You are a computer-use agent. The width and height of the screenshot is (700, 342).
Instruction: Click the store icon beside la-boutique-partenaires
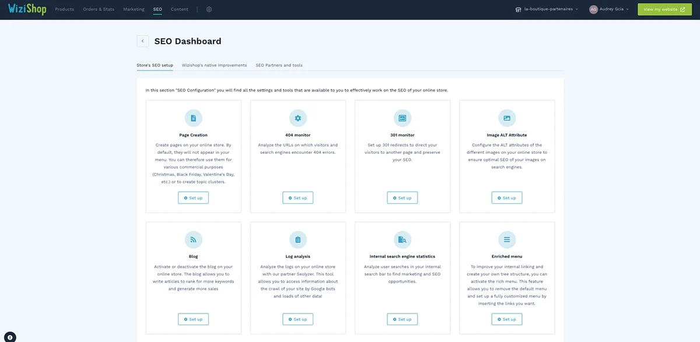(x=518, y=9)
